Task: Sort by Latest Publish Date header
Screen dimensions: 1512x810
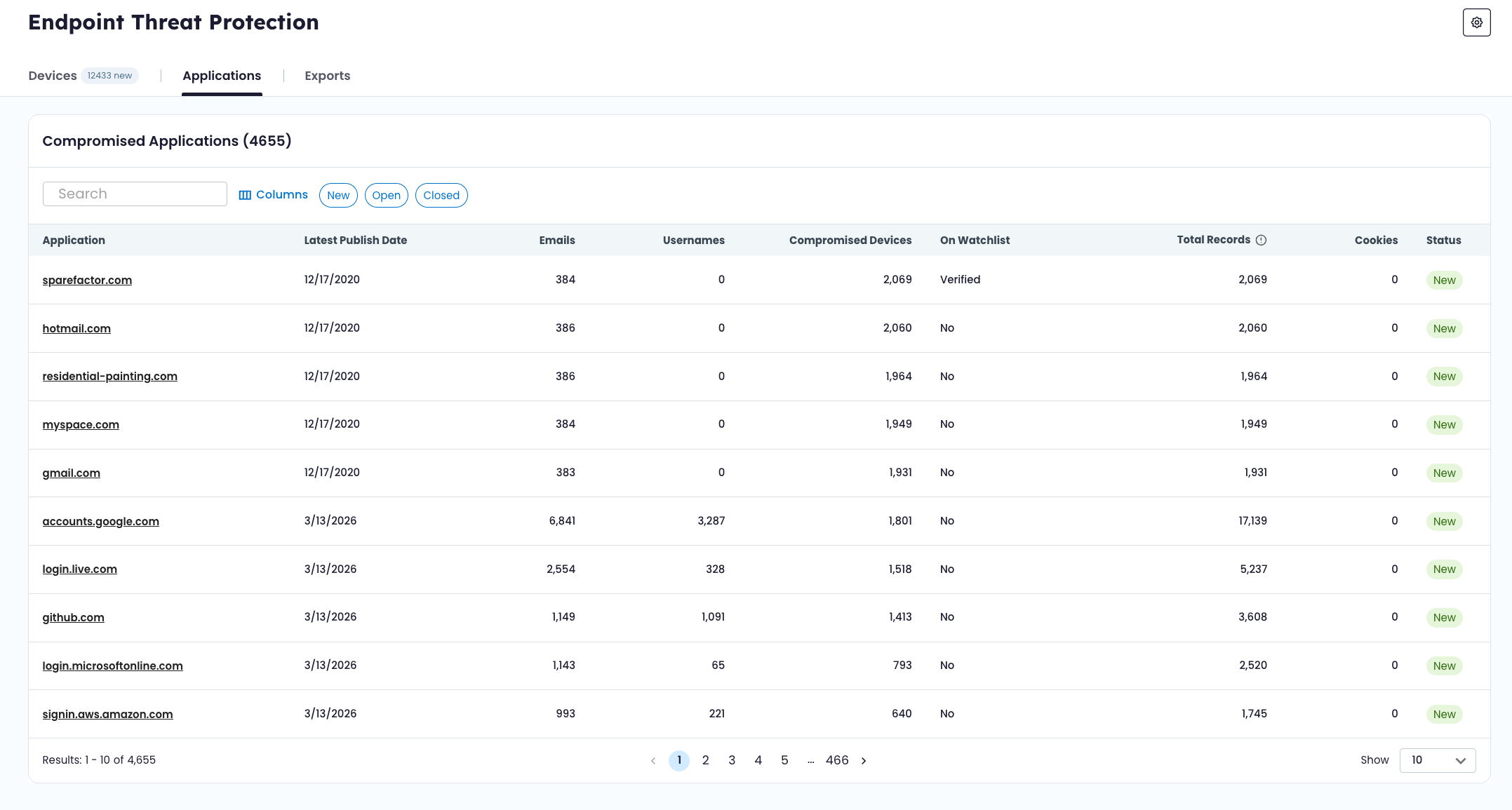Action: pos(355,241)
